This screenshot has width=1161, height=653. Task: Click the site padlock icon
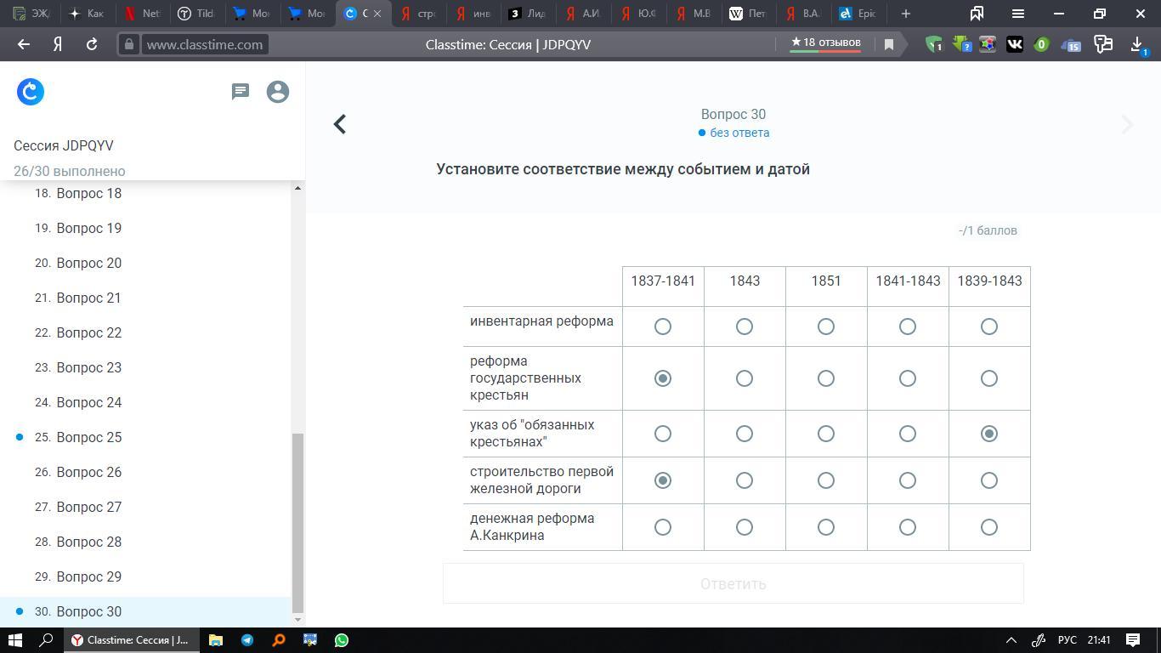point(129,44)
